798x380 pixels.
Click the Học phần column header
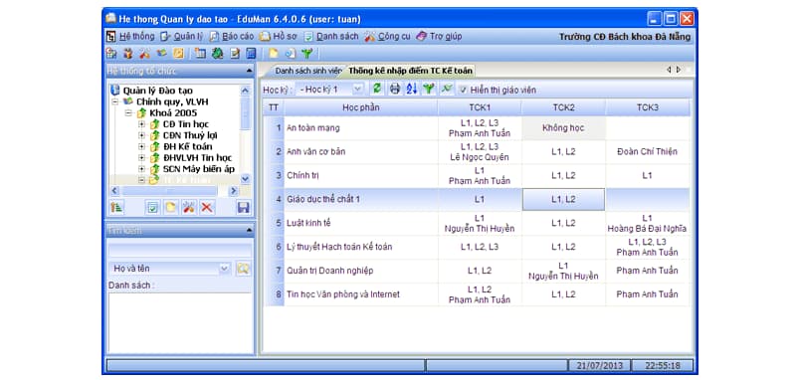coord(361,107)
